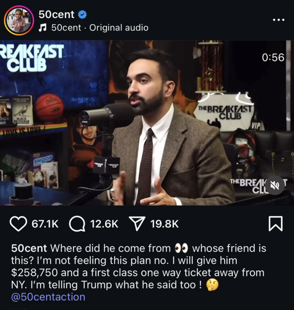Tap the video to pause playback
The height and width of the screenshot is (310, 294).
(147, 123)
